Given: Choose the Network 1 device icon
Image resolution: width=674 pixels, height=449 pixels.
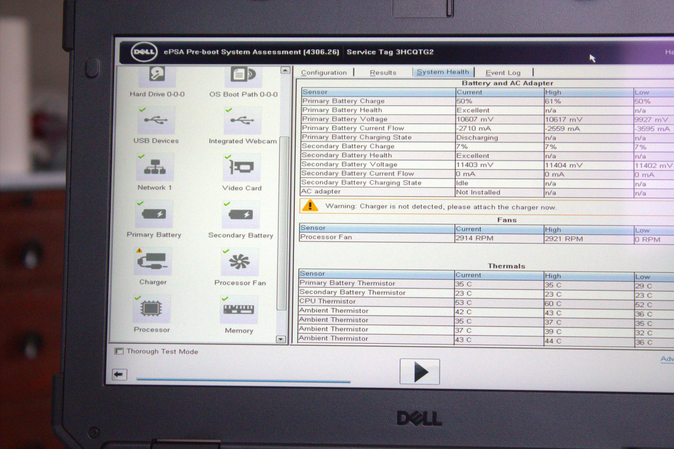Looking at the screenshot, I should coord(155,167).
